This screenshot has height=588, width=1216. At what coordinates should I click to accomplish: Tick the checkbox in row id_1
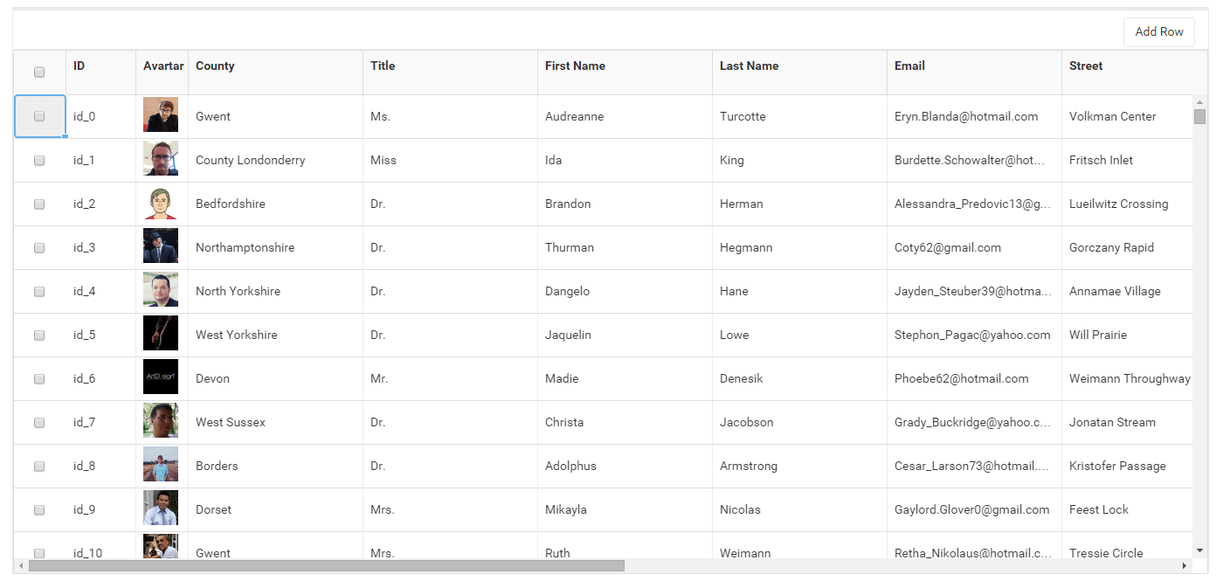[39, 160]
